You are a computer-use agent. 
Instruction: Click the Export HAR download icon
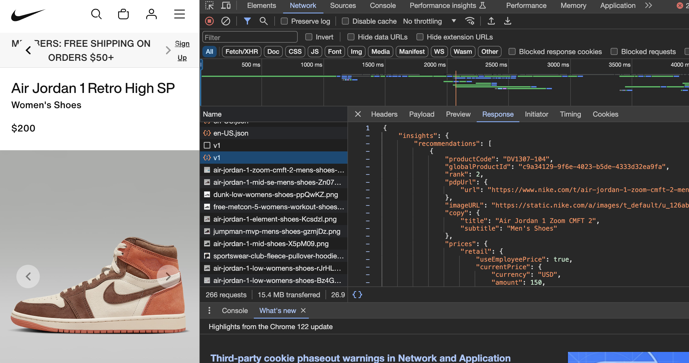pos(508,21)
